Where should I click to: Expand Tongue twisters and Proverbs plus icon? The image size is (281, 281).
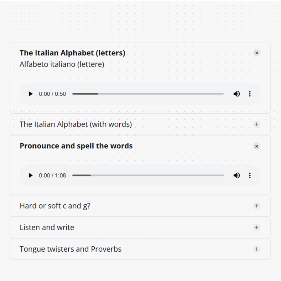[257, 249]
